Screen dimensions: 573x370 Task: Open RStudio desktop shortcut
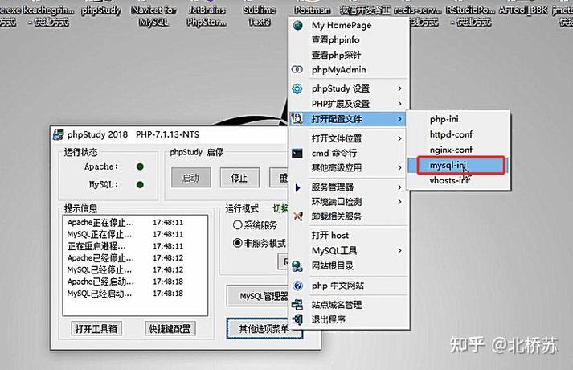(x=470, y=16)
